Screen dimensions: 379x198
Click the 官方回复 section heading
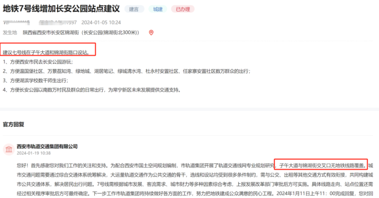coord(13,125)
